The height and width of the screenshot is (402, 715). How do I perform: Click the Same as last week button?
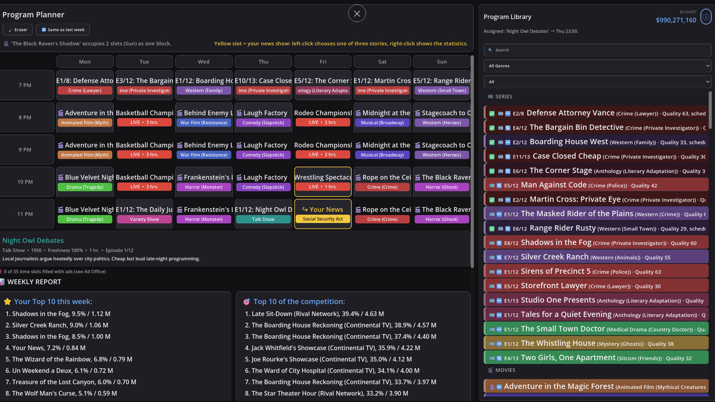(63, 30)
